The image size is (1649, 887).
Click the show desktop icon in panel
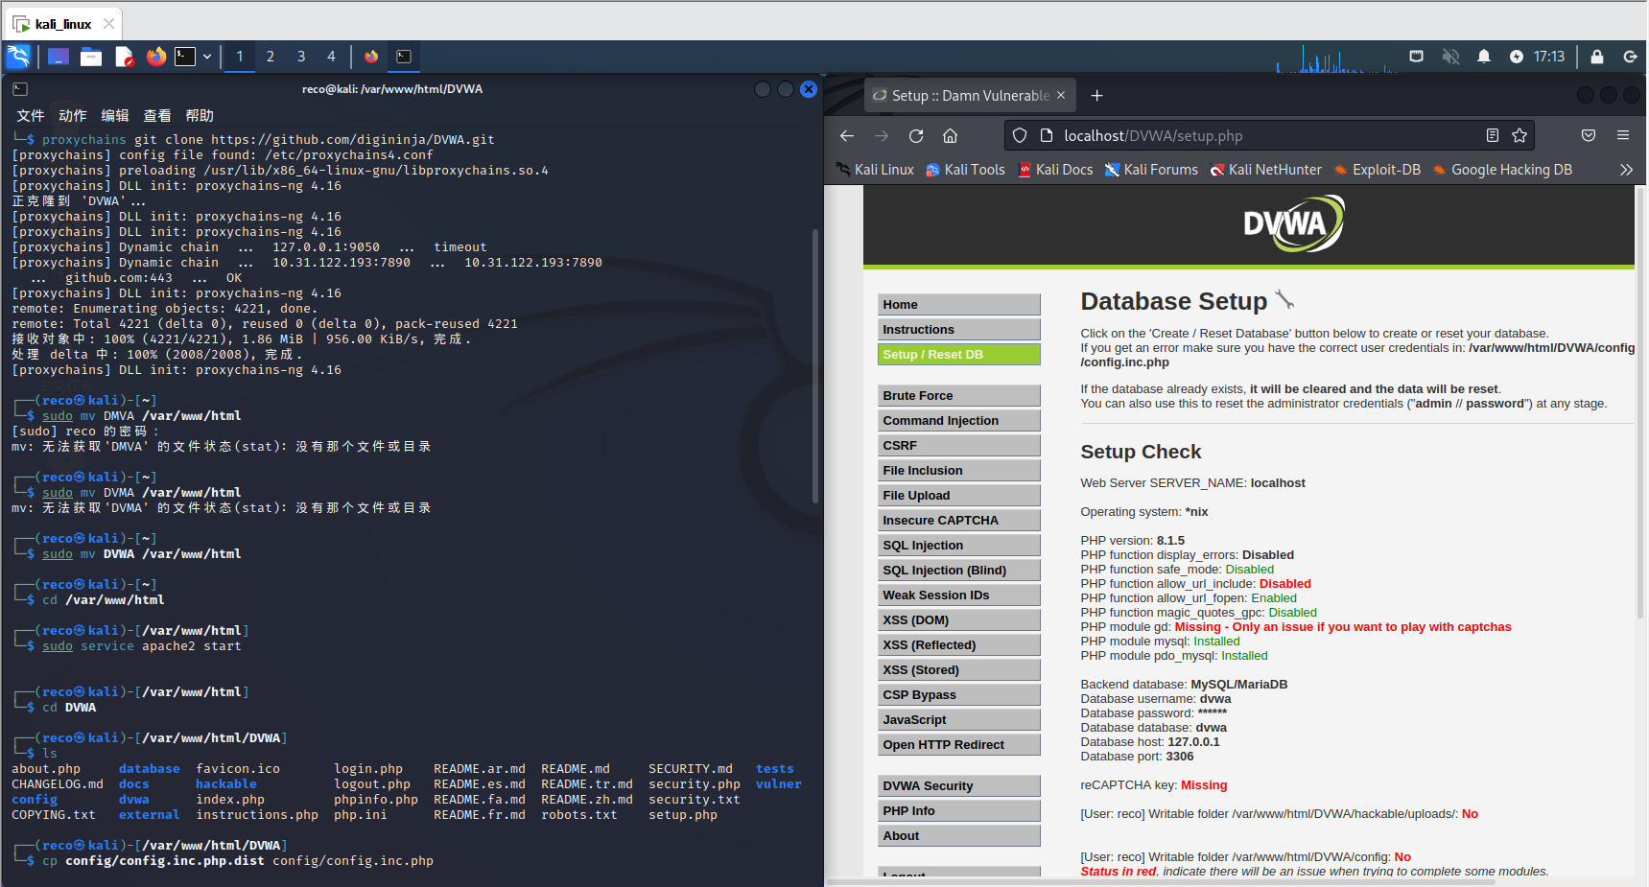click(59, 57)
